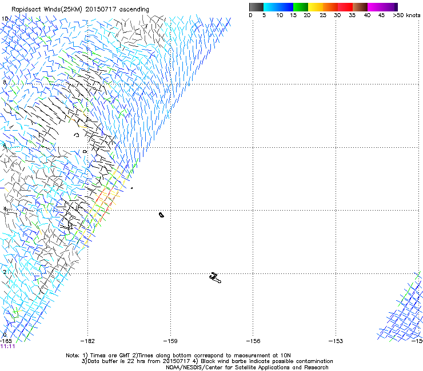Click the '5' label under the color legend

(264, 15)
